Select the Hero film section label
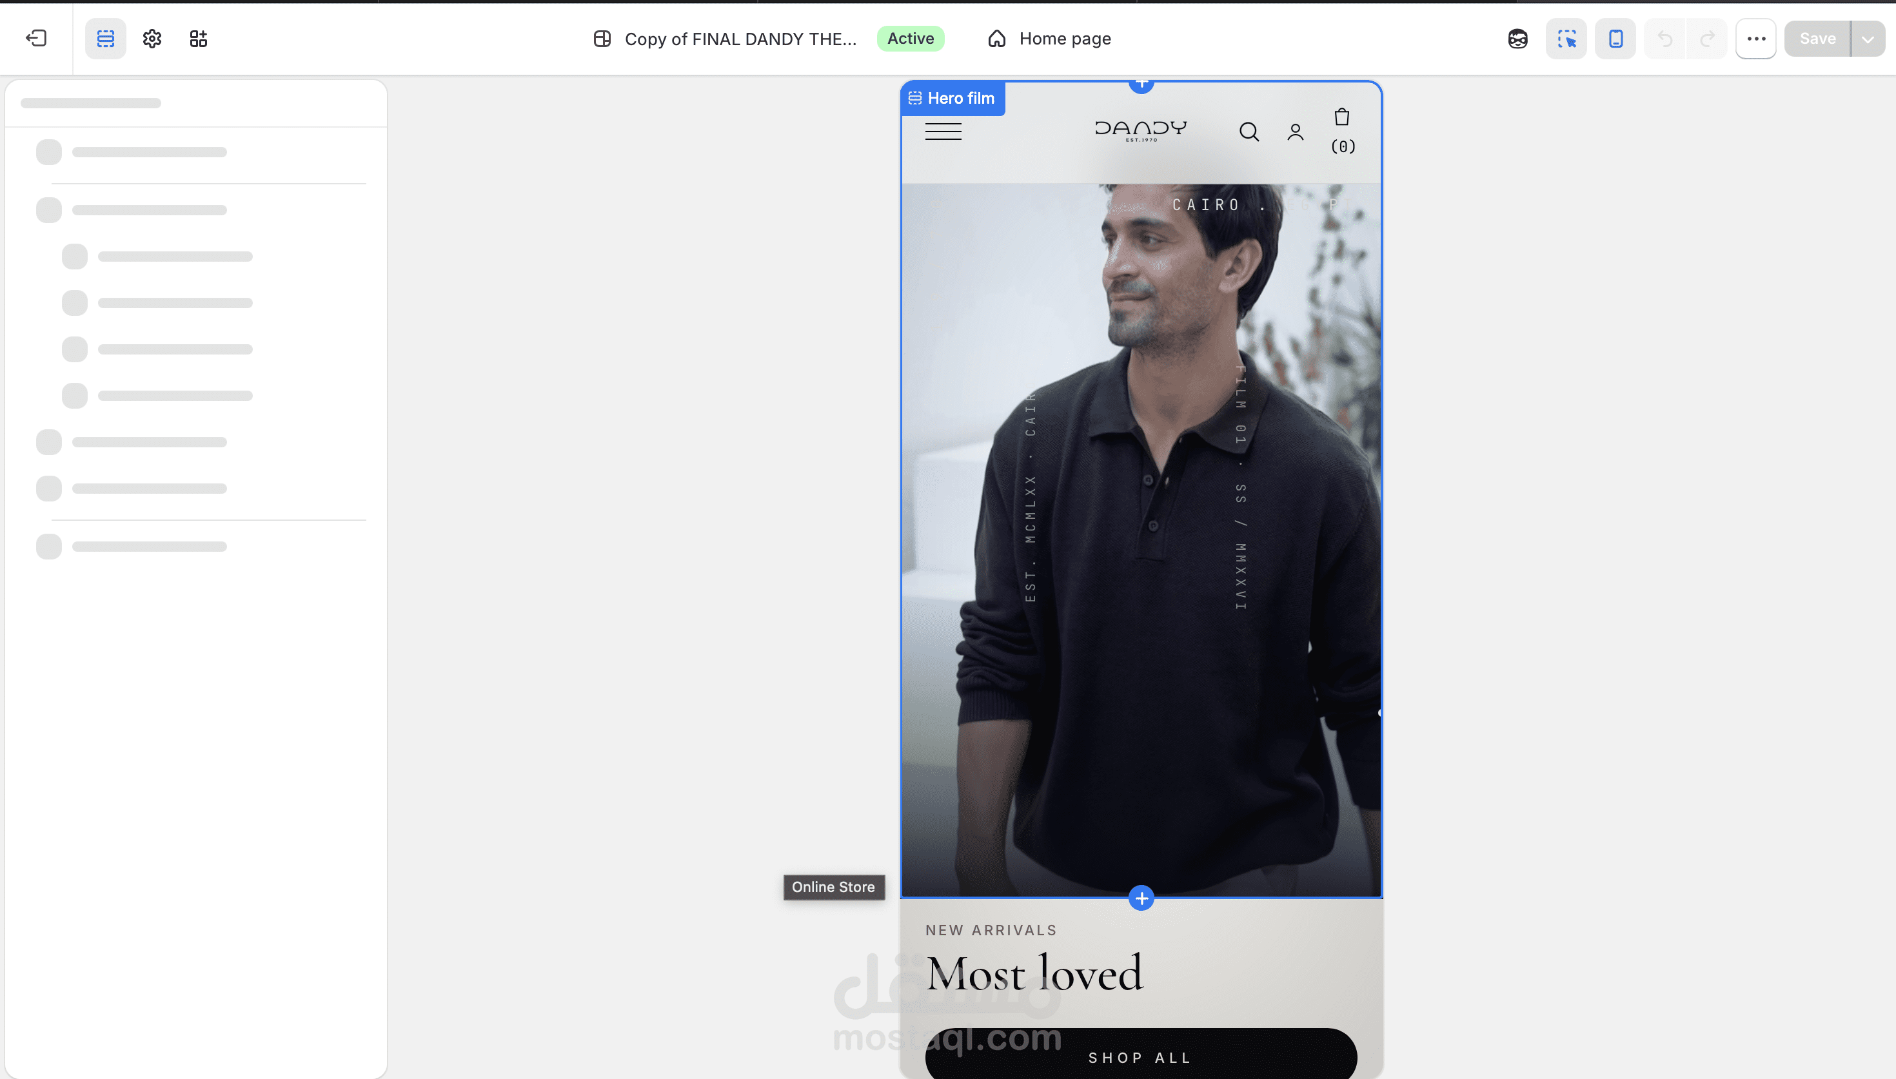Image resolution: width=1896 pixels, height=1079 pixels. pyautogui.click(x=953, y=98)
